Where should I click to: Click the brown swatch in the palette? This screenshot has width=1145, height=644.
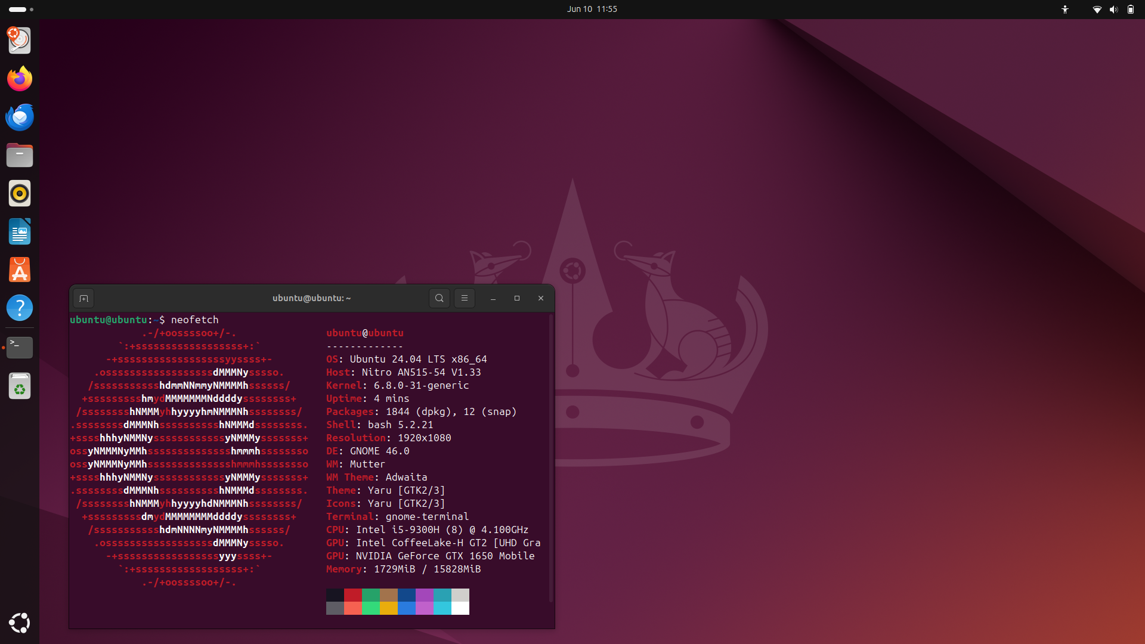pyautogui.click(x=389, y=595)
